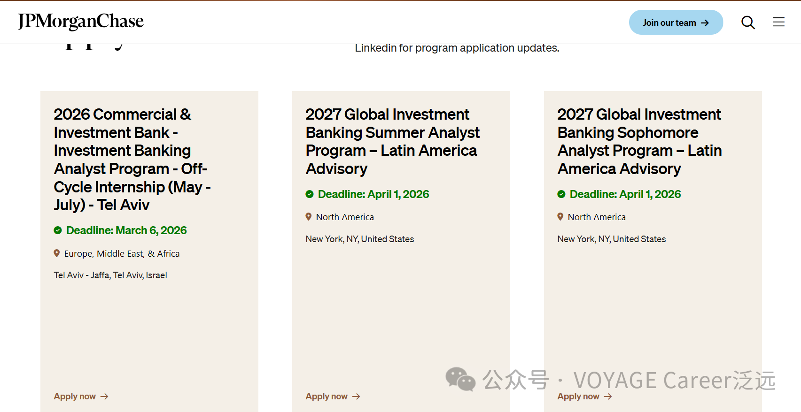The image size is (801, 412).
Task: Click location pin on Sophomore Analyst card
Action: tap(560, 217)
